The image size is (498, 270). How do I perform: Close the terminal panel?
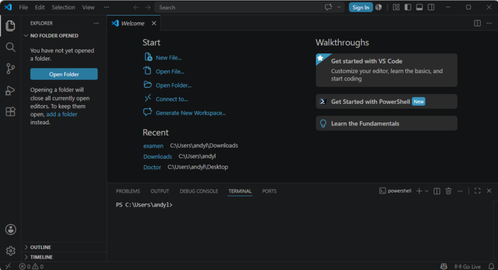point(489,191)
